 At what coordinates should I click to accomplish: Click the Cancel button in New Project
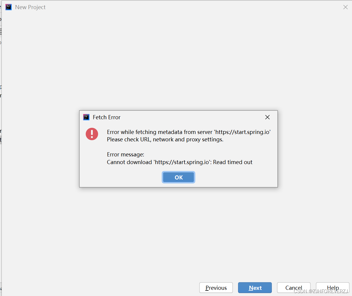coord(294,288)
